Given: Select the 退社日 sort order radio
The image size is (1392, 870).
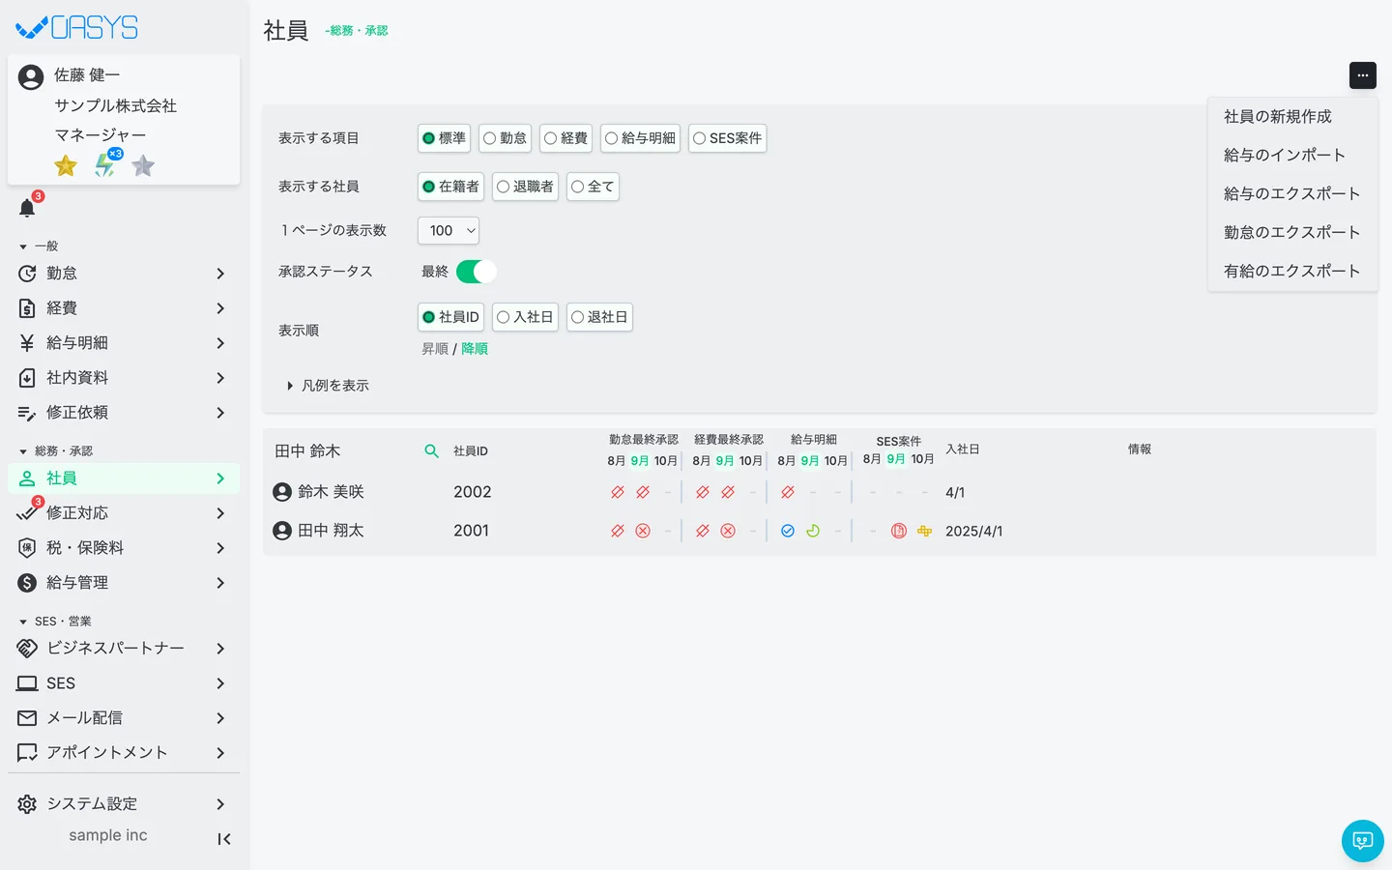Looking at the screenshot, I should tap(599, 317).
